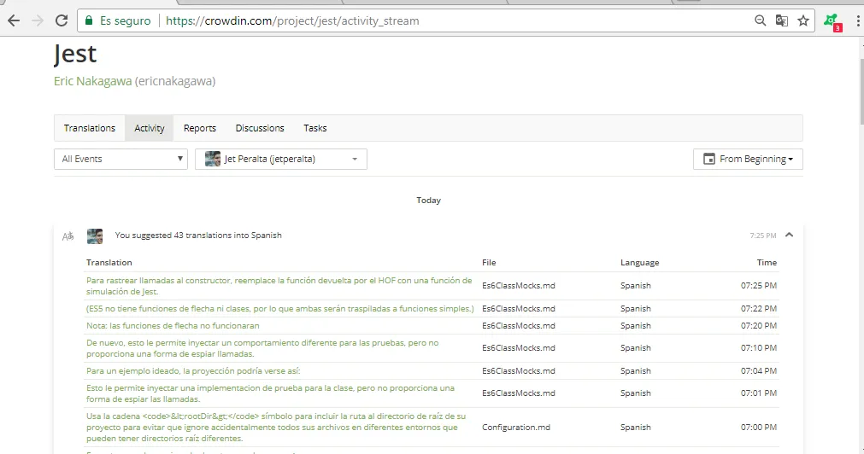864x454 pixels.
Task: Open translation 'Para un ejemplo ideado'
Action: 193,371
